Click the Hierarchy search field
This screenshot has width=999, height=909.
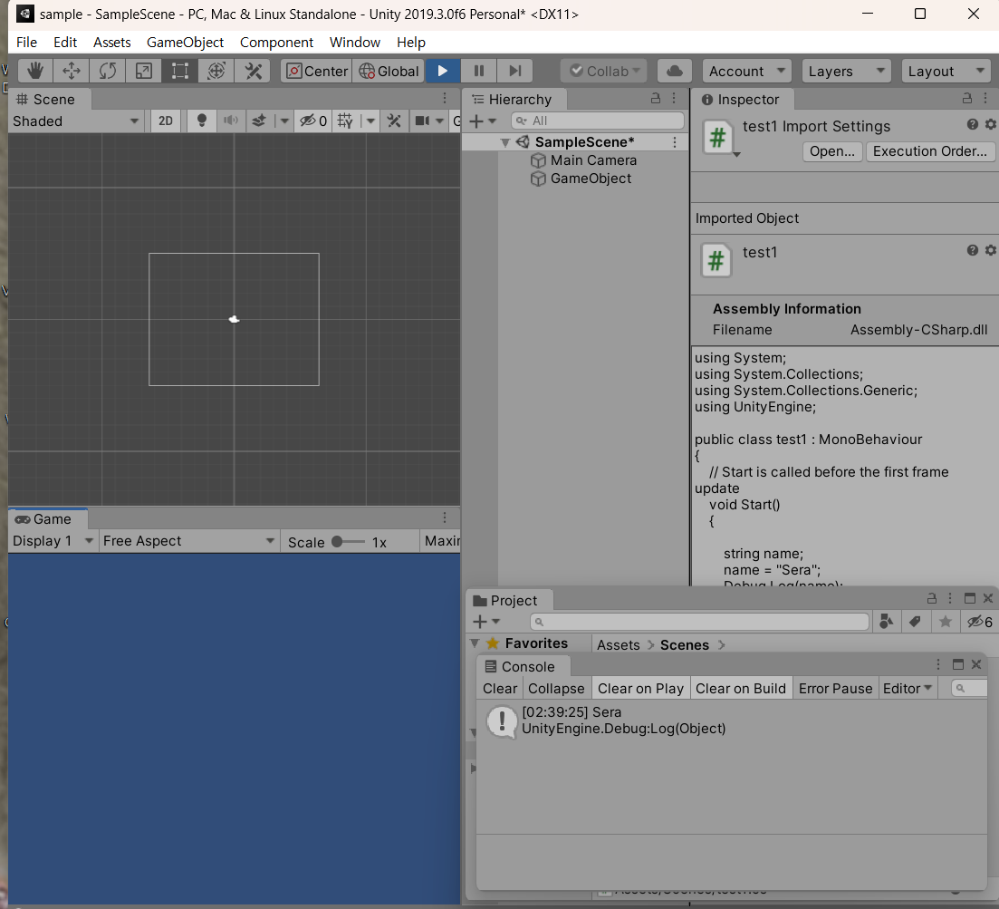(x=598, y=121)
